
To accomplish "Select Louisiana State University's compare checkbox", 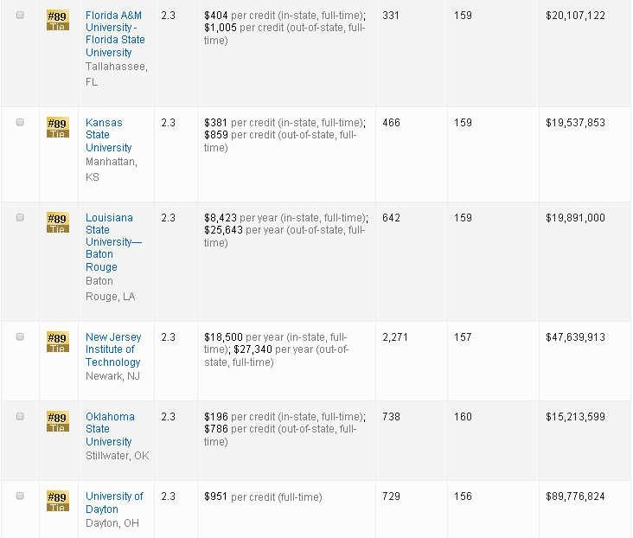I will point(20,217).
